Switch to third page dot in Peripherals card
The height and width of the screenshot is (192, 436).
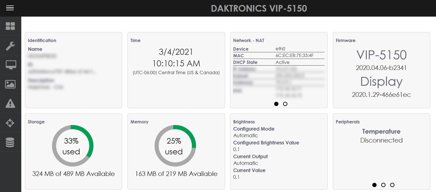pos(392,185)
